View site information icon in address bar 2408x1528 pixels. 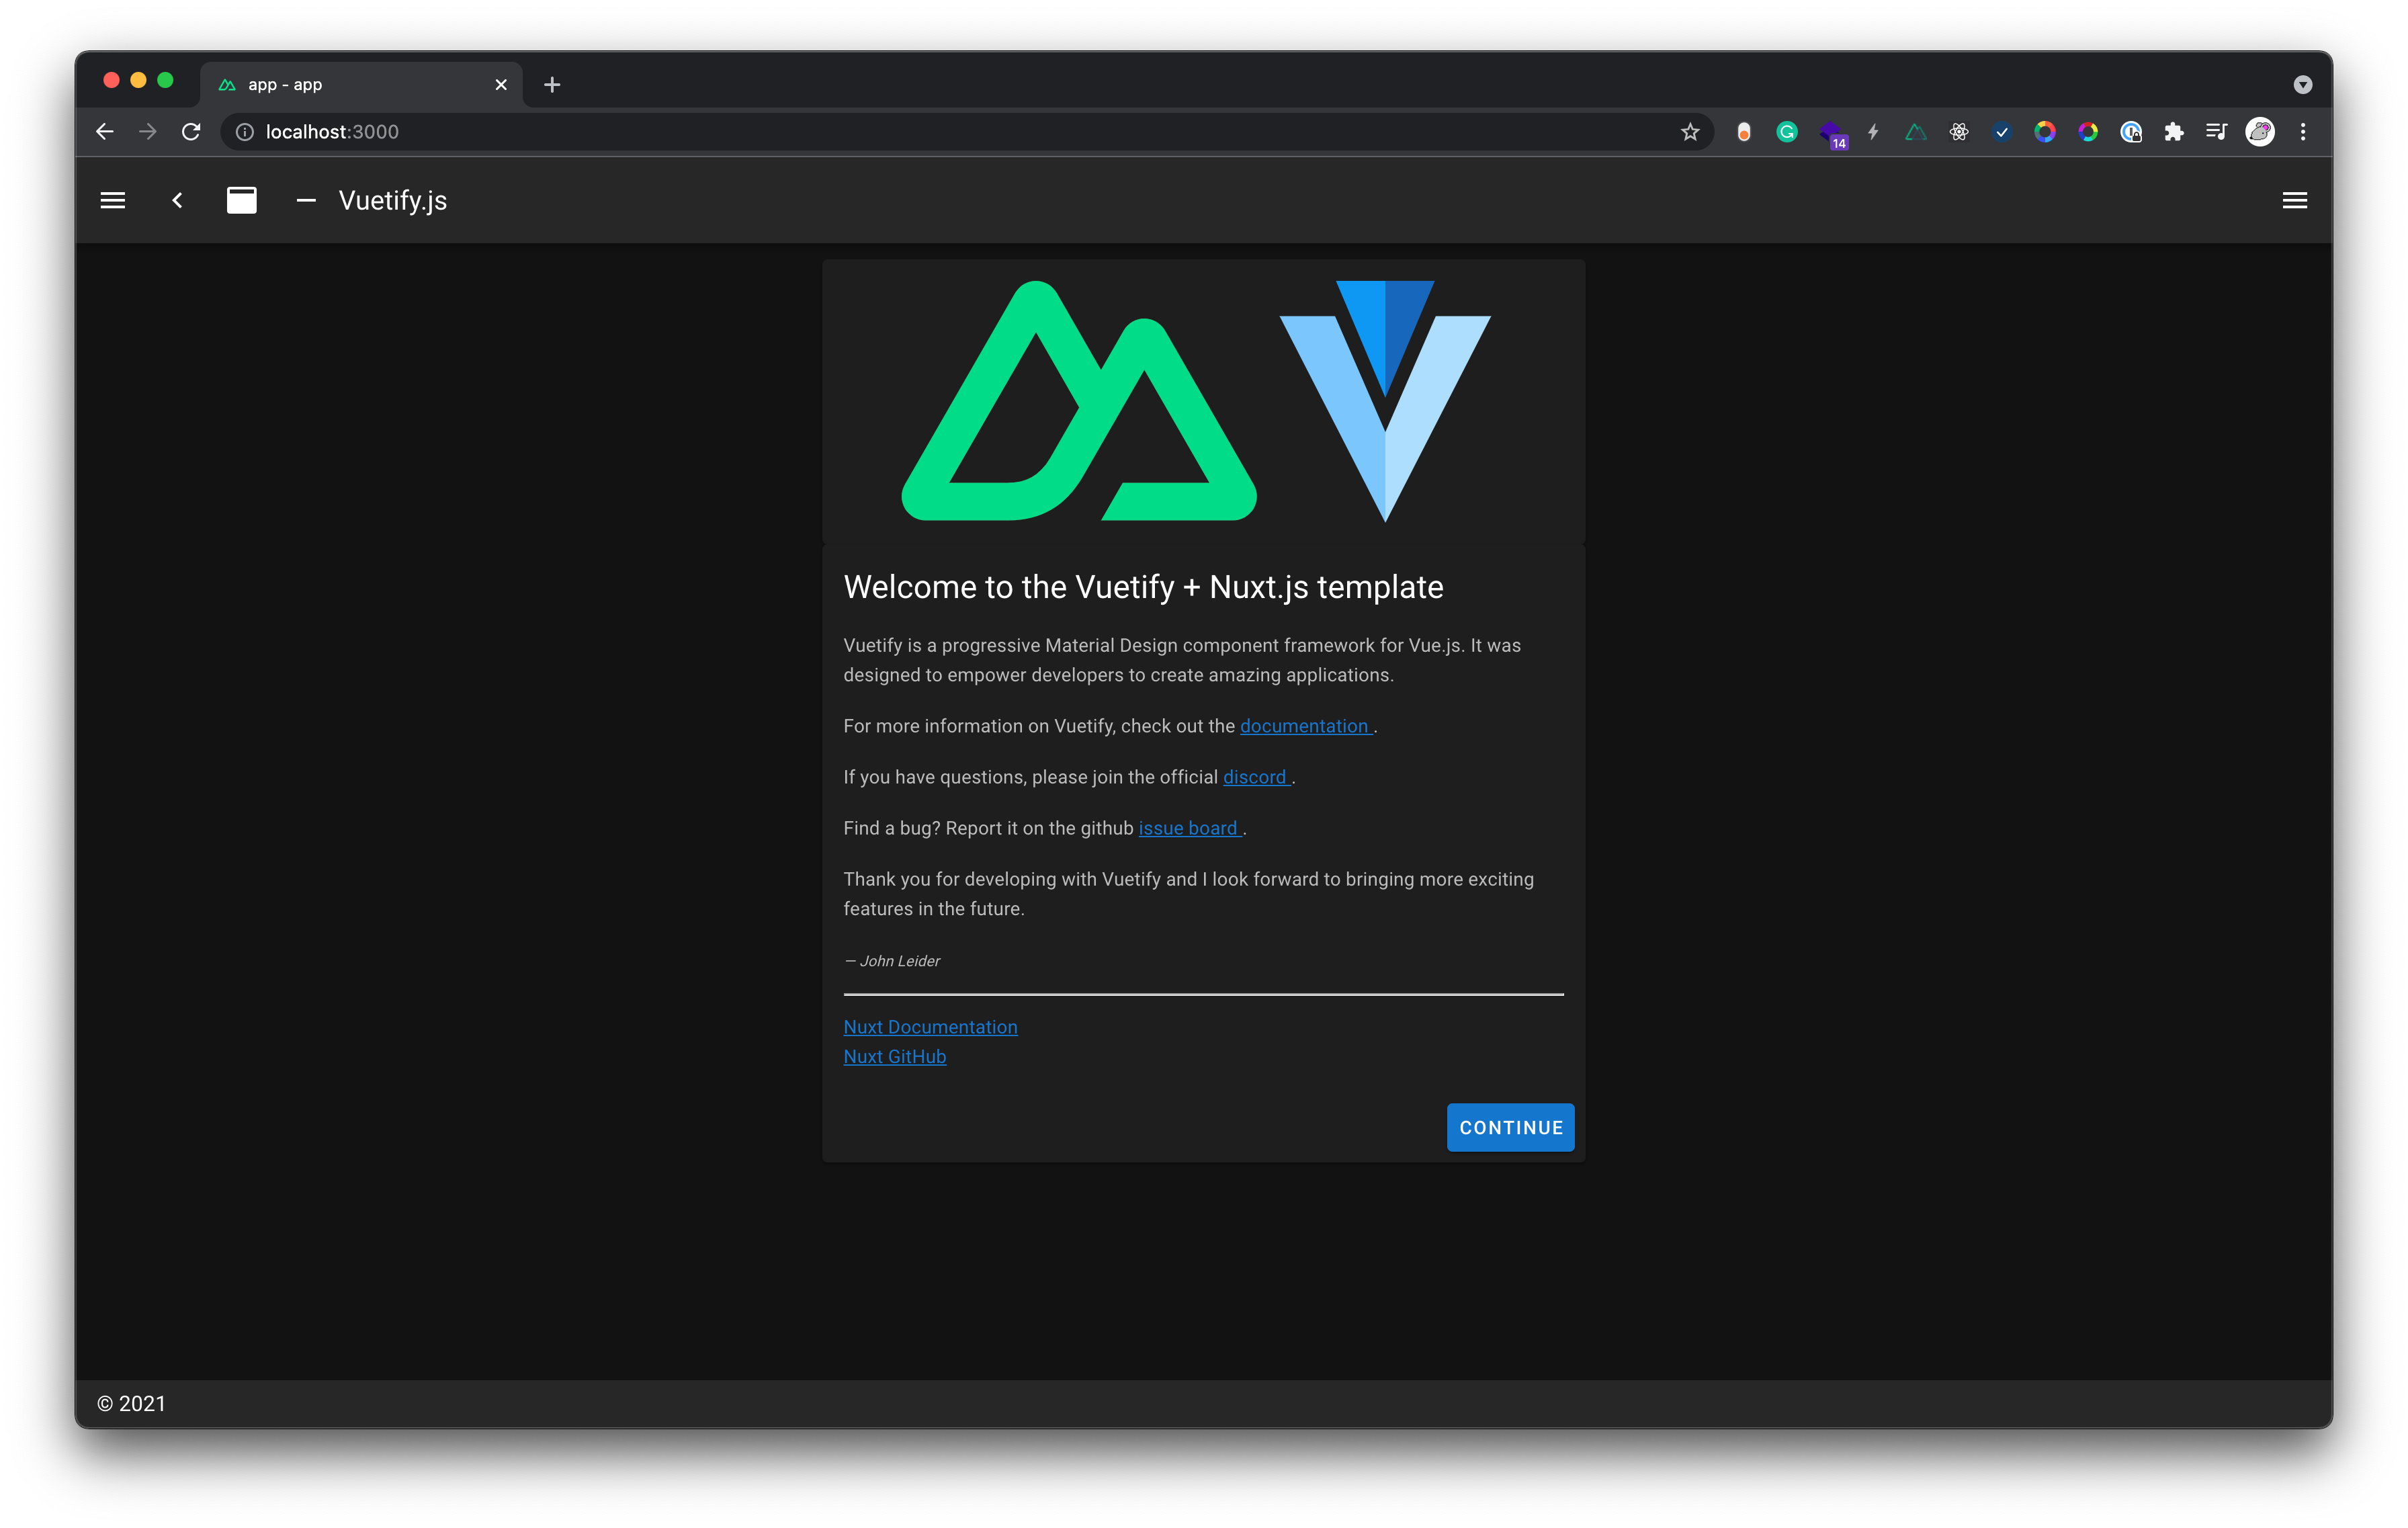244,132
